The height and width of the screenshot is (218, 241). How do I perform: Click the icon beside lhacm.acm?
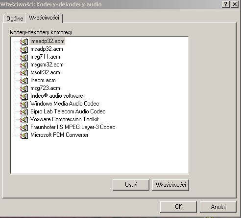click(x=24, y=81)
